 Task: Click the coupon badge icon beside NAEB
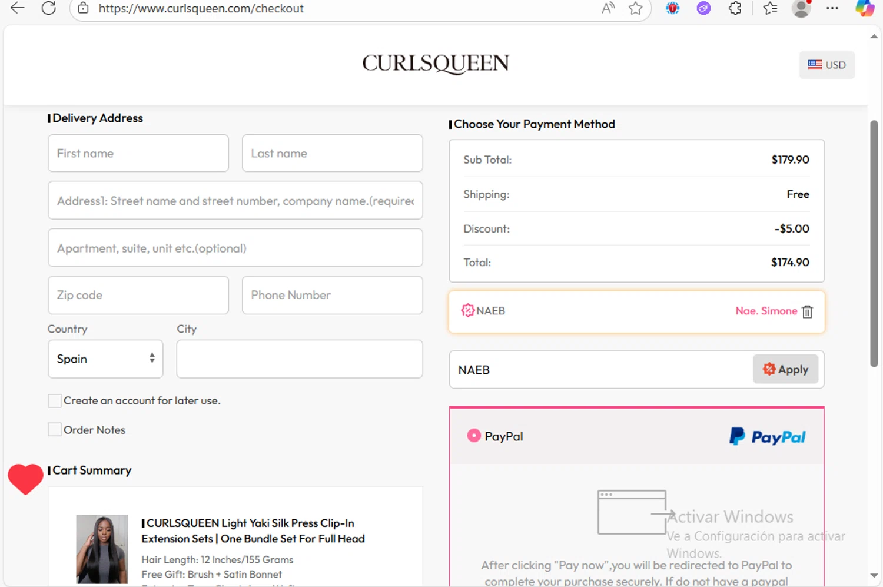[467, 310]
